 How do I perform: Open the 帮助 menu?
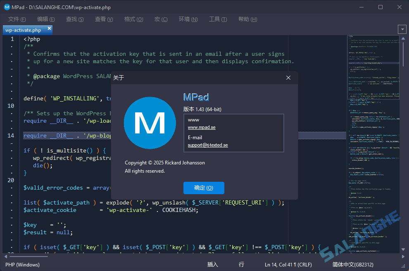(247, 19)
